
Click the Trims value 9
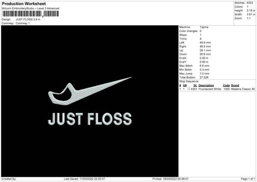(200, 39)
